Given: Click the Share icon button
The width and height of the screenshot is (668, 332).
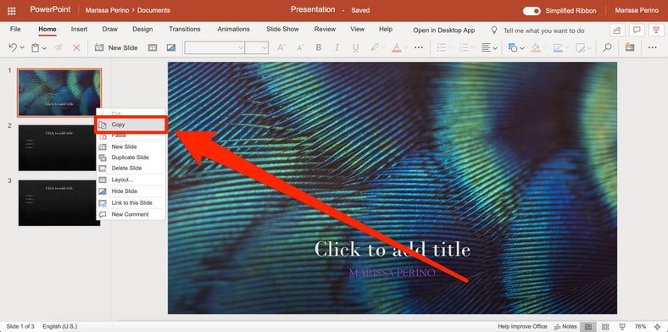Looking at the screenshot, I should [x=617, y=30].
